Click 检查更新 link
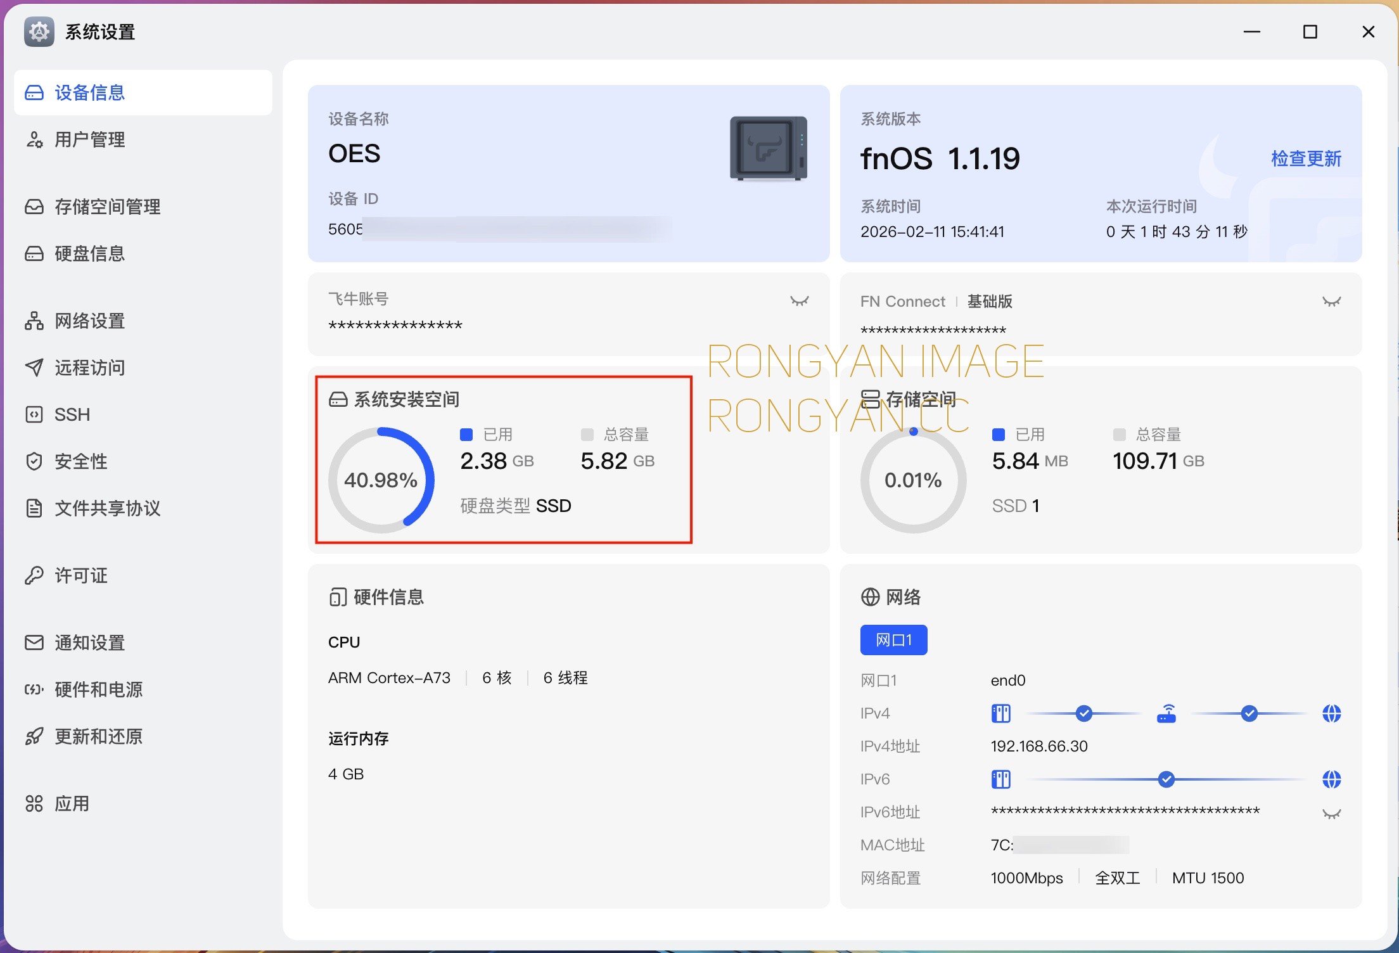 pos(1306,158)
